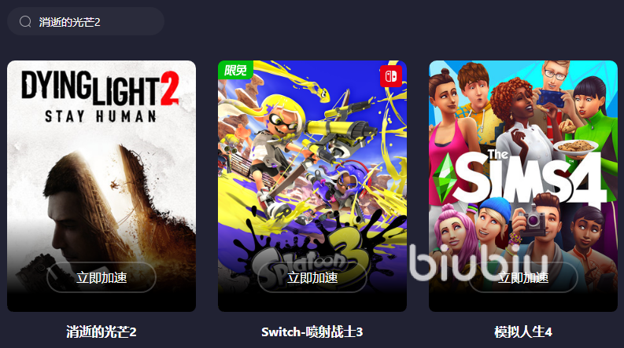Click the magnifier search icon
The image size is (624, 348).
[x=25, y=21]
